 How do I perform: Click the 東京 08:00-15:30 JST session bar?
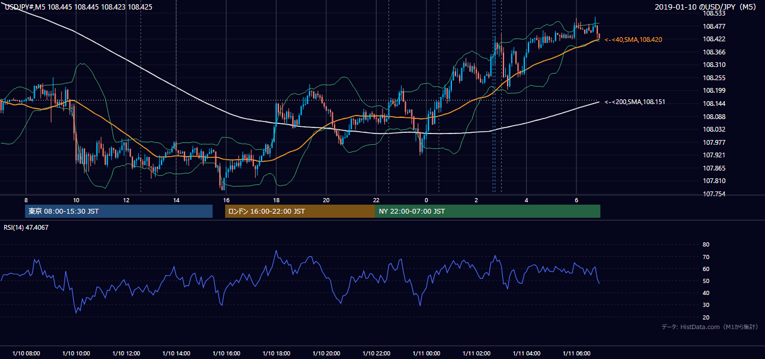coord(119,211)
